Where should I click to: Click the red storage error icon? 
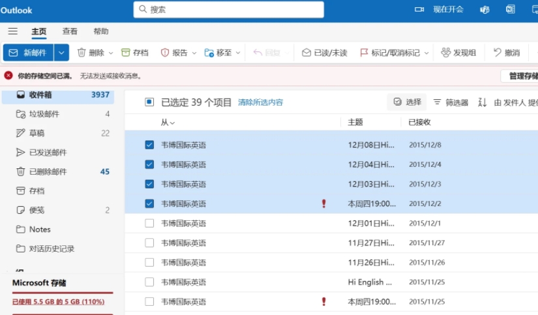click(x=8, y=76)
